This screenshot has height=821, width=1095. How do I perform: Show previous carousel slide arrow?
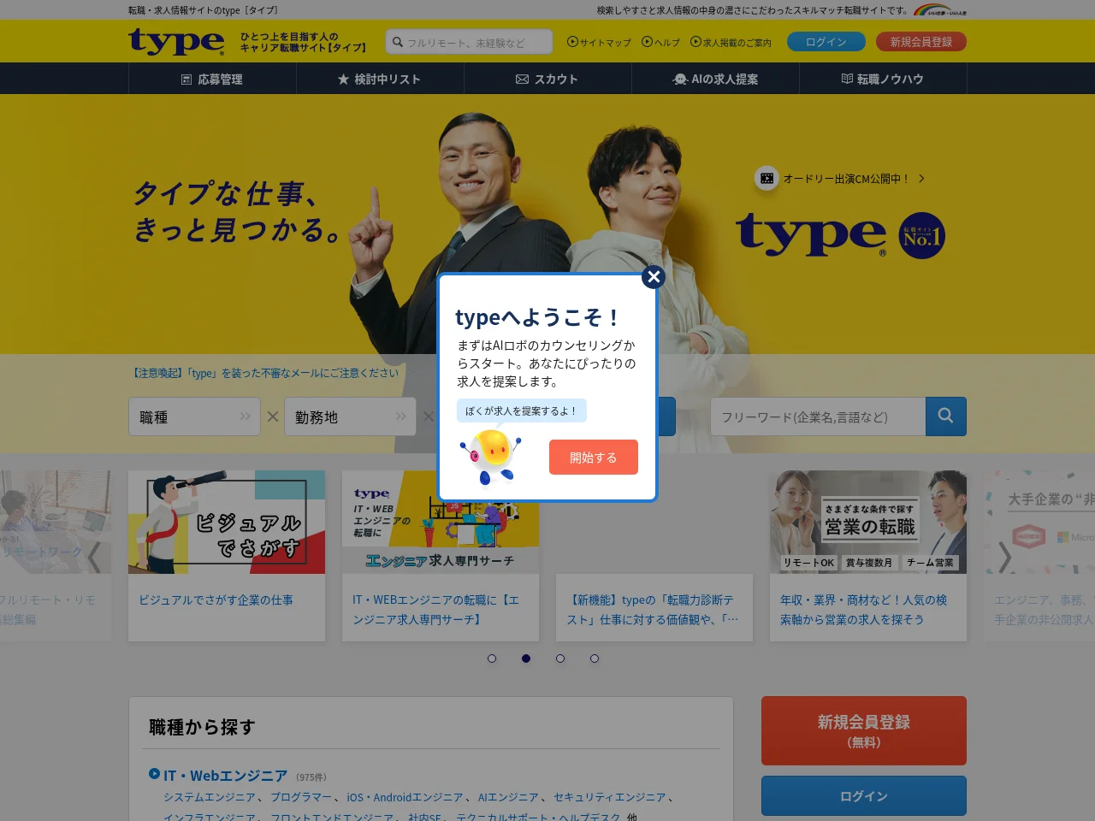94,557
